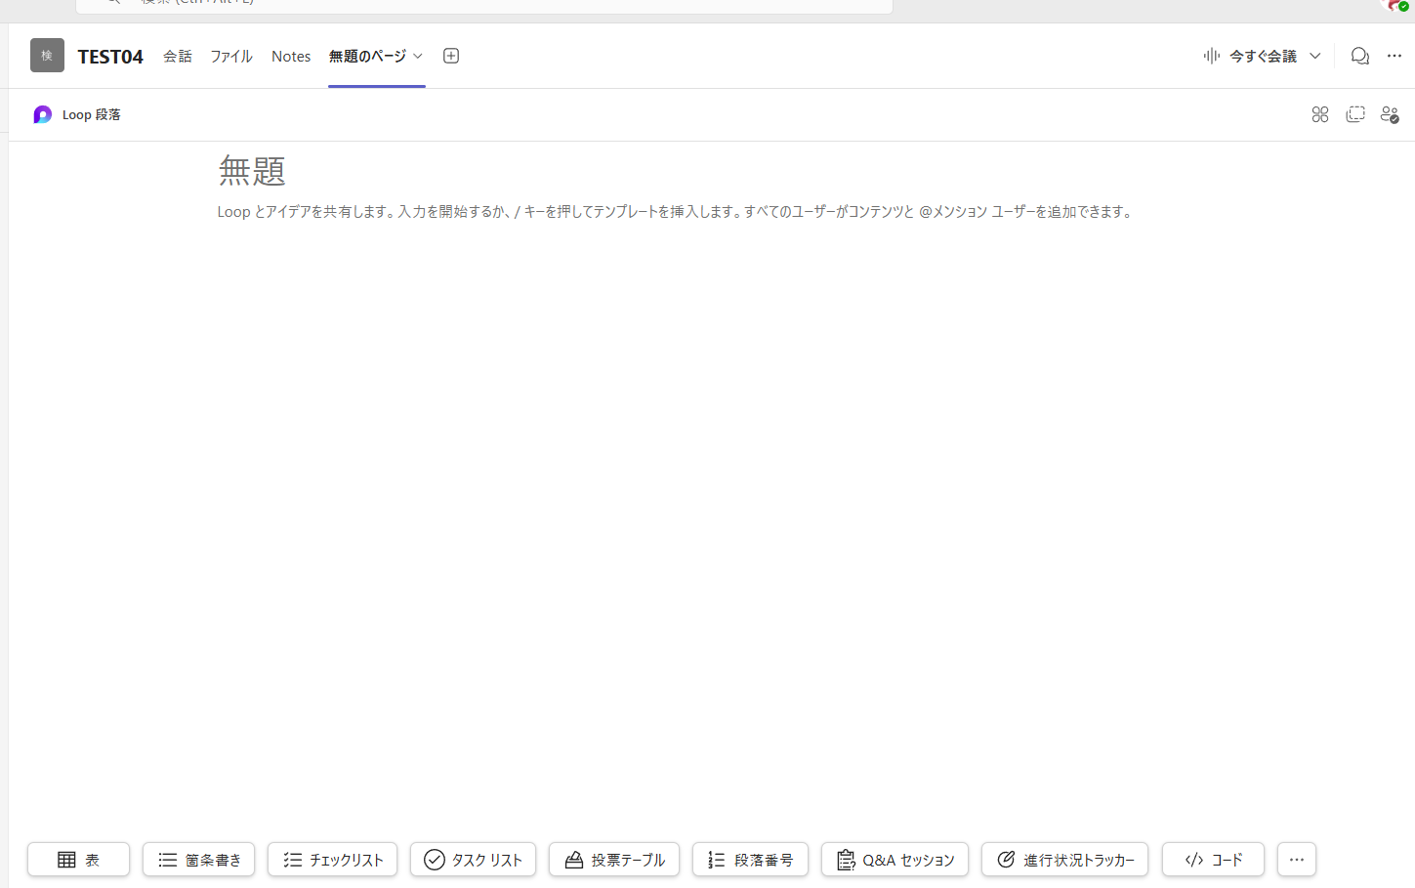Open more options ellipsis in header
The image size is (1415, 888).
pos(1394,57)
